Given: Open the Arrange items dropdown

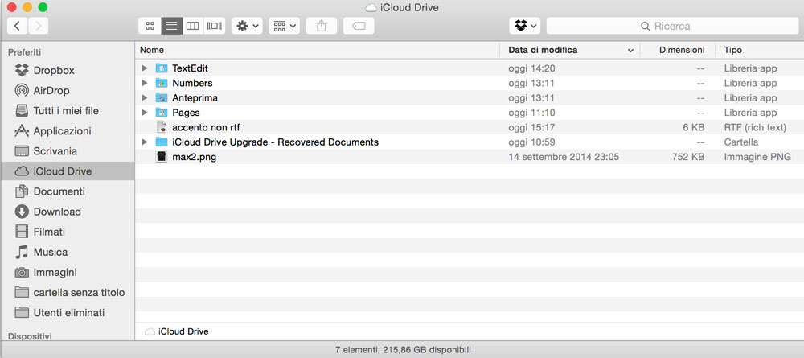Looking at the screenshot, I should [284, 26].
